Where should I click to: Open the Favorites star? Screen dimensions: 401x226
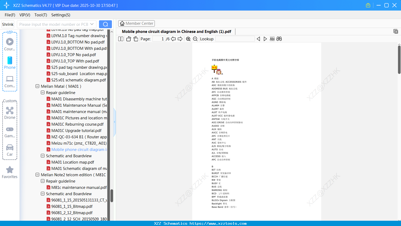tap(10, 172)
